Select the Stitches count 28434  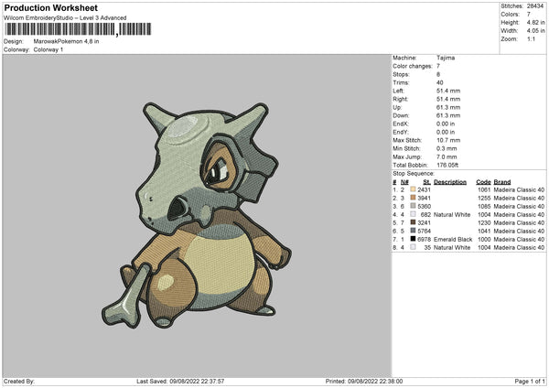pyautogui.click(x=535, y=6)
